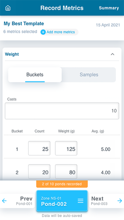Focus the Casts input field
124x220 pixels.
click(x=62, y=111)
